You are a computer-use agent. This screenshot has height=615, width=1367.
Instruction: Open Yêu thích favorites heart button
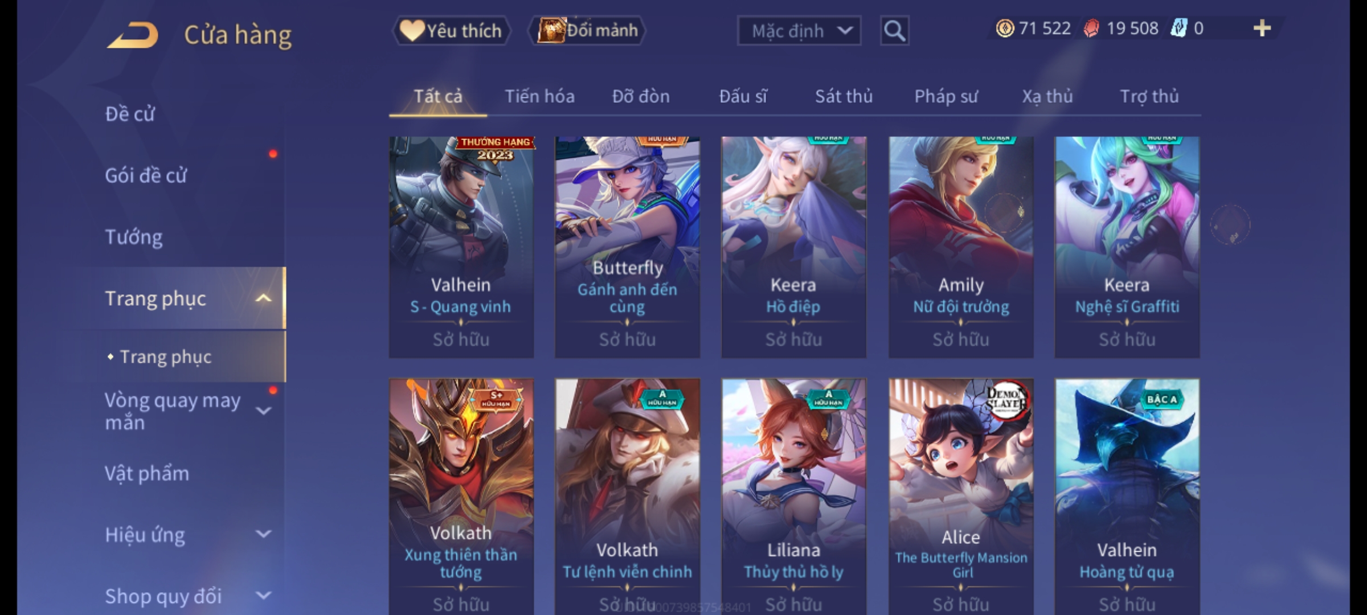click(451, 31)
